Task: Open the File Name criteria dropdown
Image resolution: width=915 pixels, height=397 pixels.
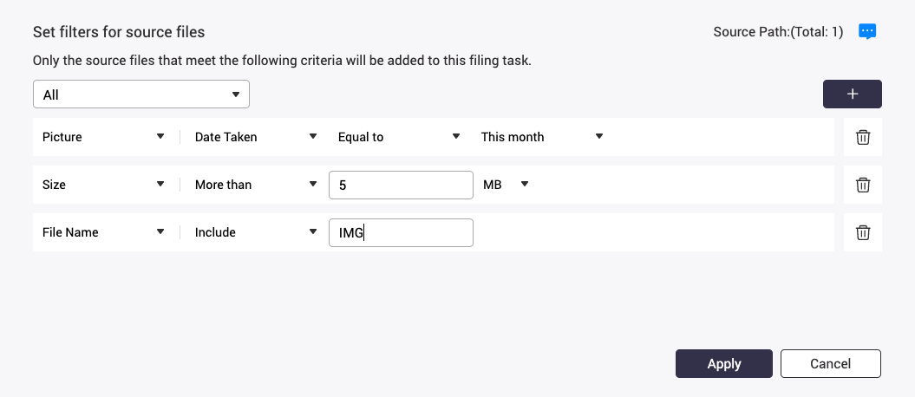Action: [x=103, y=232]
